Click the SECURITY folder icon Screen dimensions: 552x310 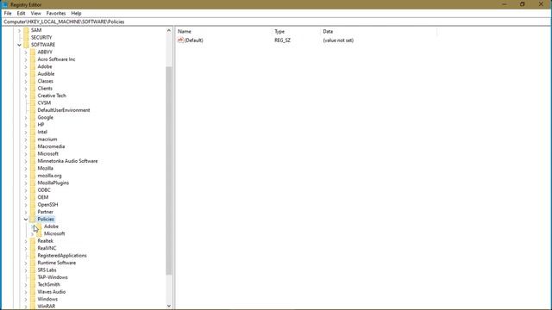(26, 38)
